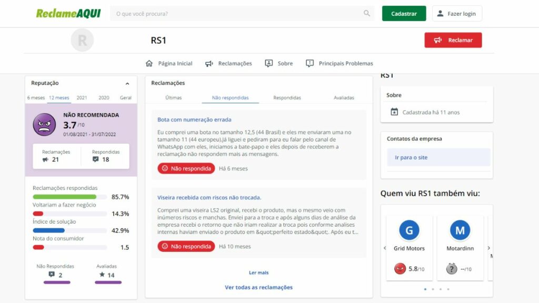The image size is (539, 303).
Task: Click the Página Inicial home icon
Action: point(149,64)
